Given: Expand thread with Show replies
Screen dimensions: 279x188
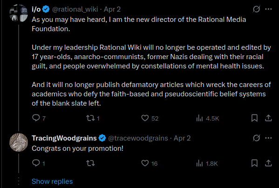Looking at the screenshot, I should click(52, 181).
